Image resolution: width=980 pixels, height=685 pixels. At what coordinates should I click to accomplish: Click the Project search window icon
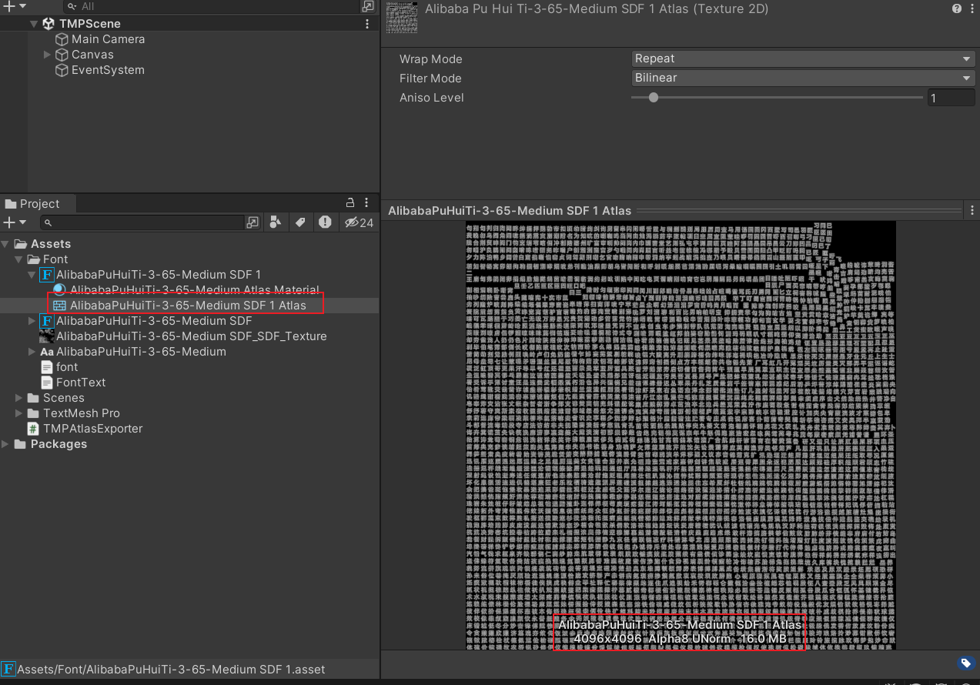click(253, 222)
